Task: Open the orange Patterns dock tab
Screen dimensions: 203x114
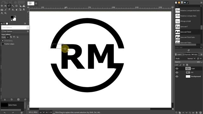Action: point(179,3)
